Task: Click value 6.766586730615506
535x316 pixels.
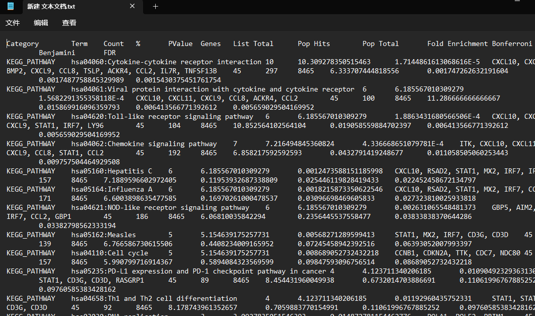Action: pyautogui.click(x=138, y=244)
